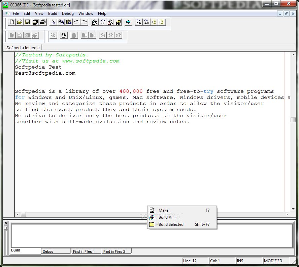The height and width of the screenshot is (267, 299).
Task: Click the greyed-out step out braces icon
Action: [x=118, y=35]
